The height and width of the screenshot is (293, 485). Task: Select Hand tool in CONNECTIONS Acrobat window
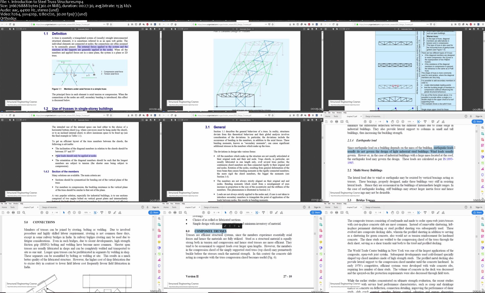click(69, 212)
